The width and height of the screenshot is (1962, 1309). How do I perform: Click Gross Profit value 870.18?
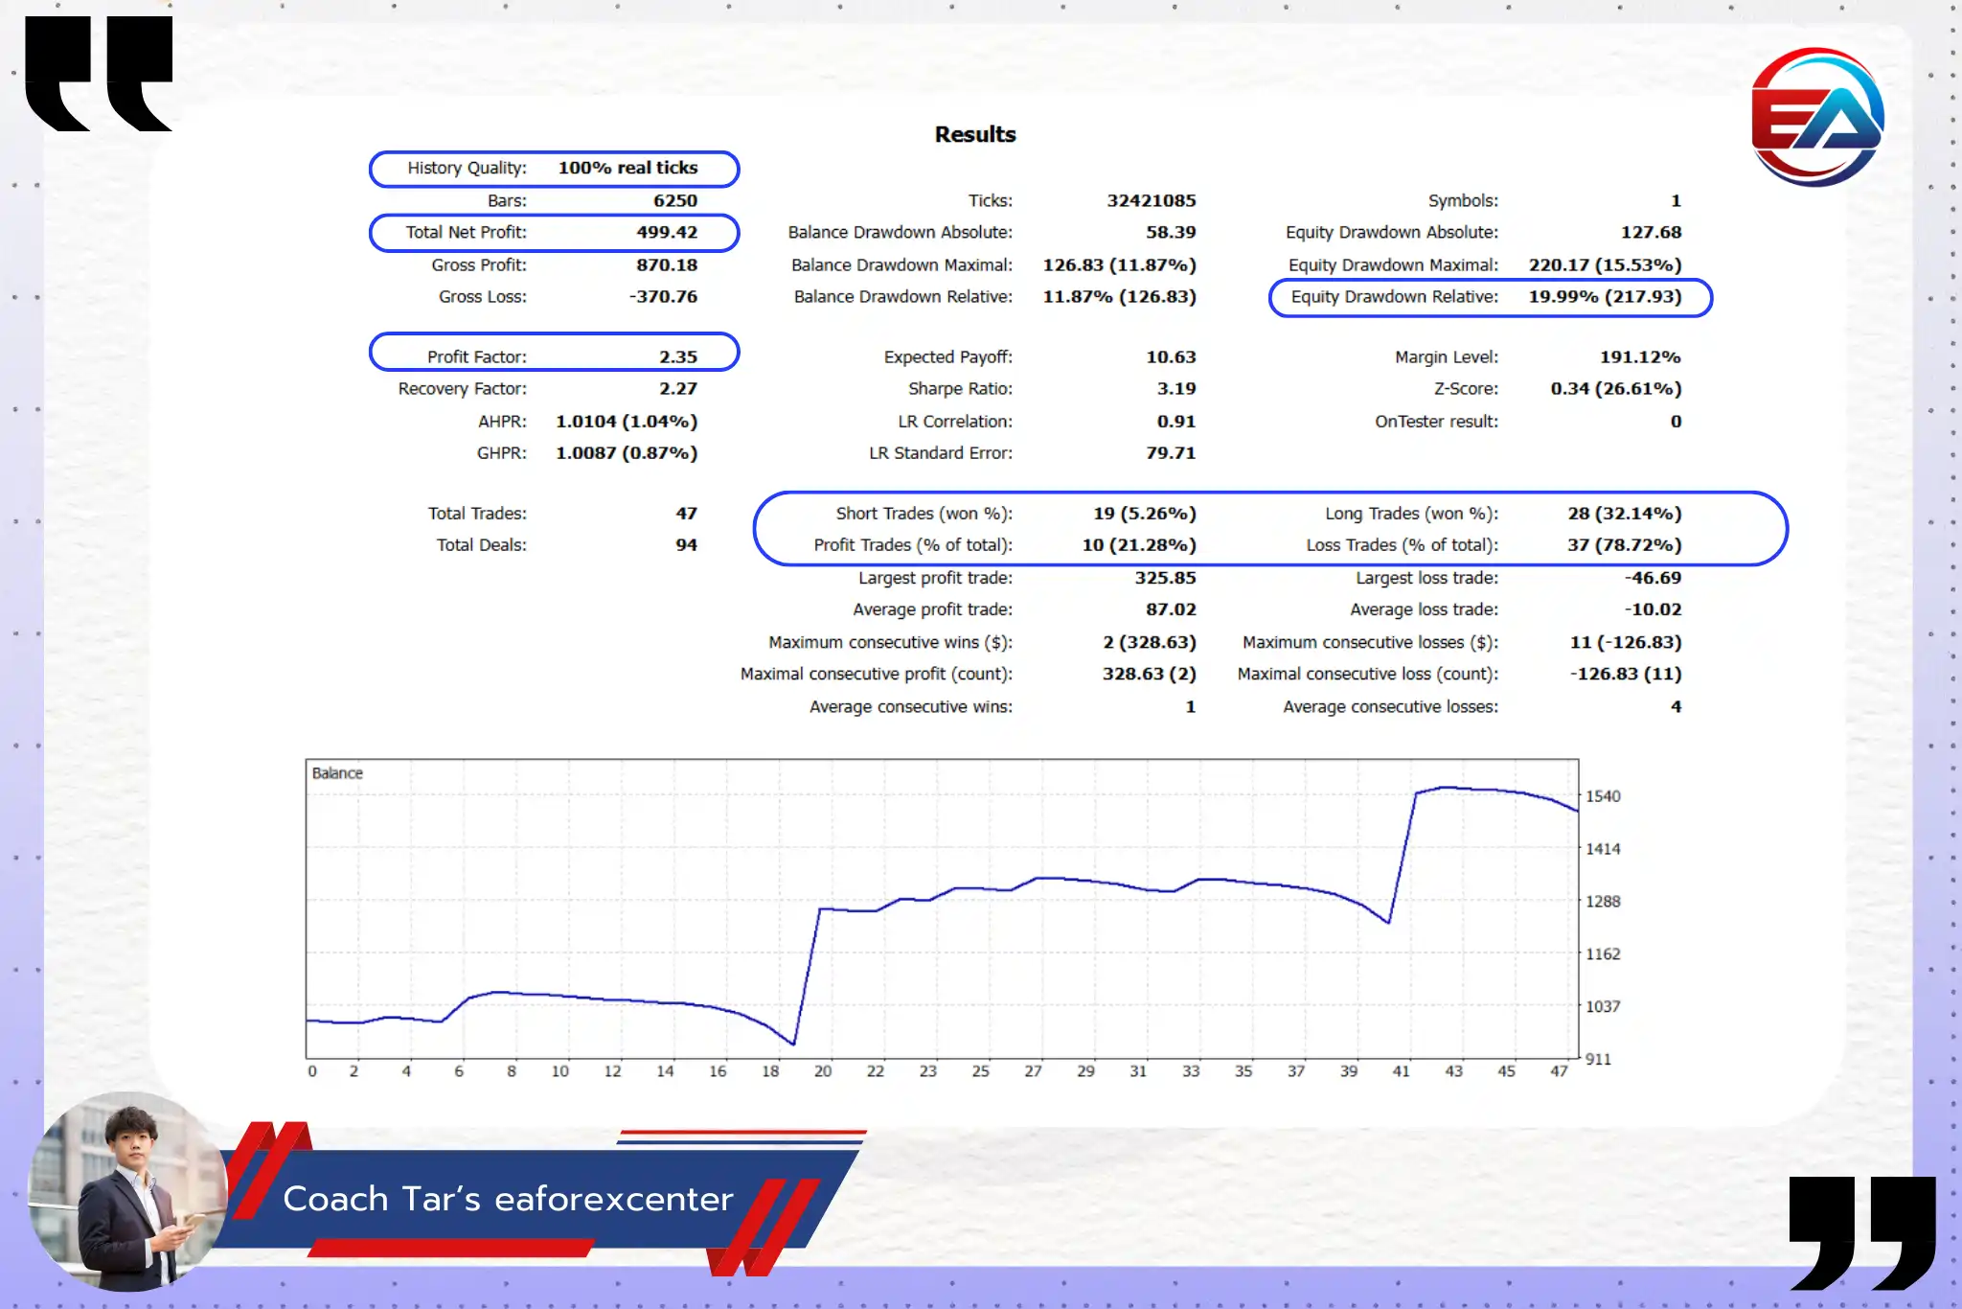click(x=667, y=264)
